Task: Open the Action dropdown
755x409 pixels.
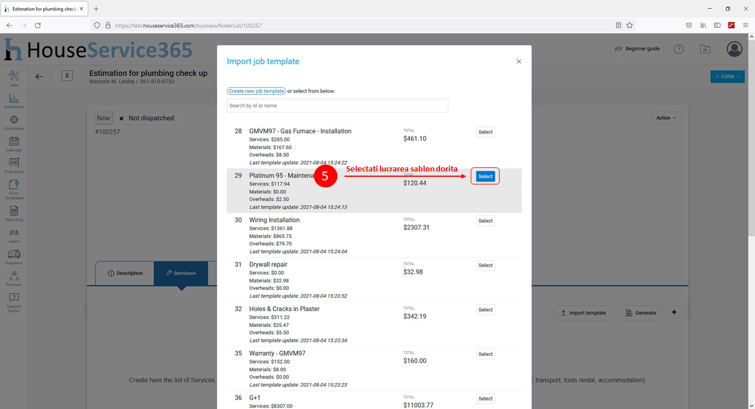Action: pyautogui.click(x=666, y=118)
